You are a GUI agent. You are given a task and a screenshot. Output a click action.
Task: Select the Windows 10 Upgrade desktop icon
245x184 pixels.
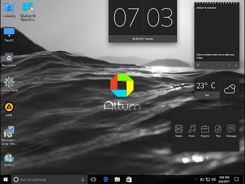[x=28, y=11]
